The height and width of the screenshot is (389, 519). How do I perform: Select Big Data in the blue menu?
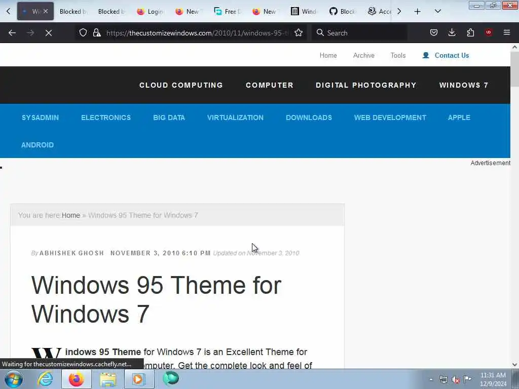click(169, 118)
